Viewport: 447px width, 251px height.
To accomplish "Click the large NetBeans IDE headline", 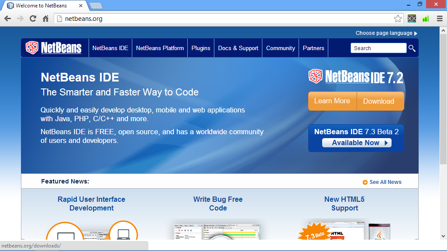I will point(80,78).
